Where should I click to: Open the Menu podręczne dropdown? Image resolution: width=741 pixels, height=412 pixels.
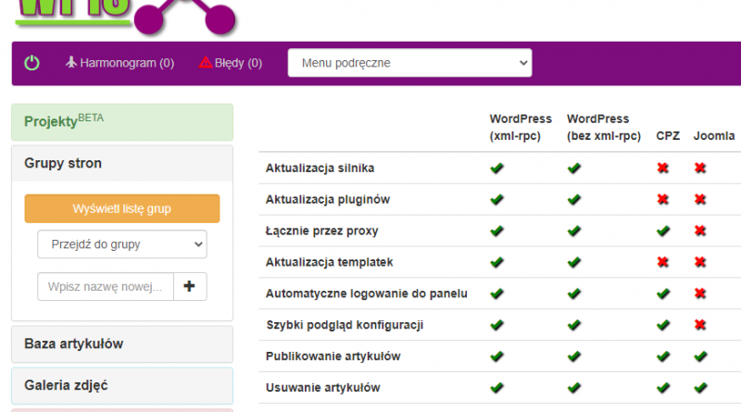[409, 63]
